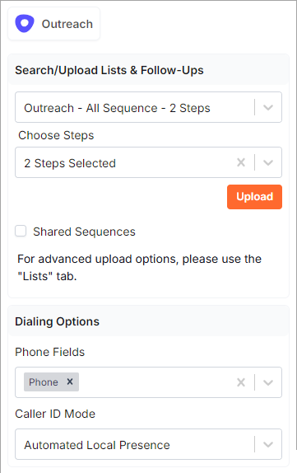Open Caller ID Mode chevron arrow

pyautogui.click(x=268, y=444)
